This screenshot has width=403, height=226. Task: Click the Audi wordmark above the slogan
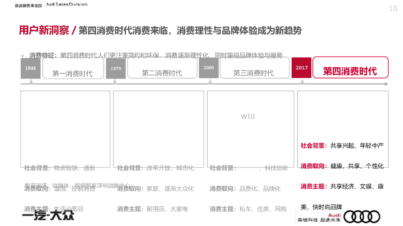coord(335,214)
